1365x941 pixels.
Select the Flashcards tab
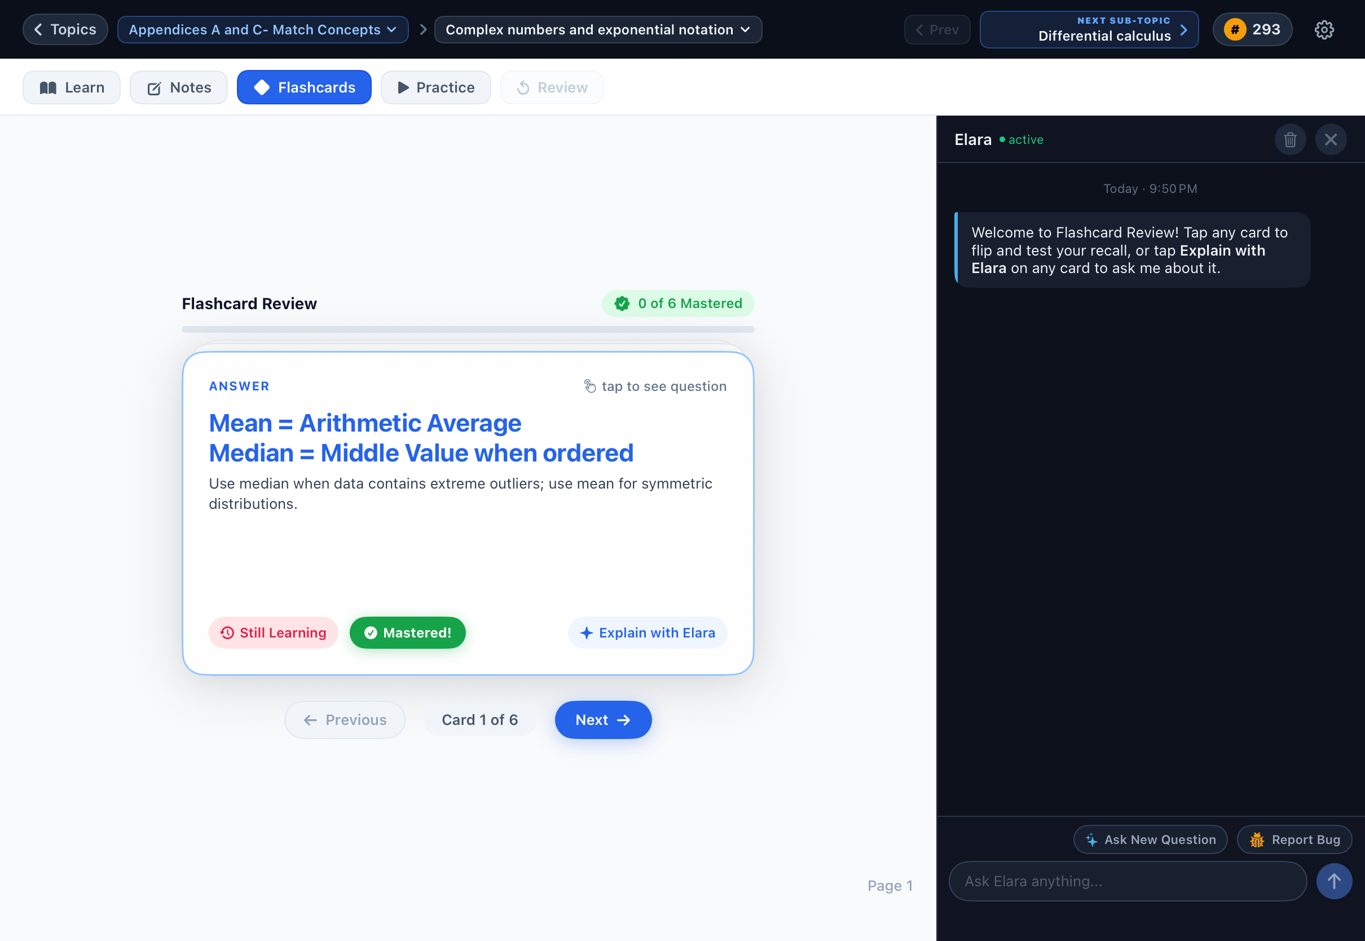pos(304,87)
